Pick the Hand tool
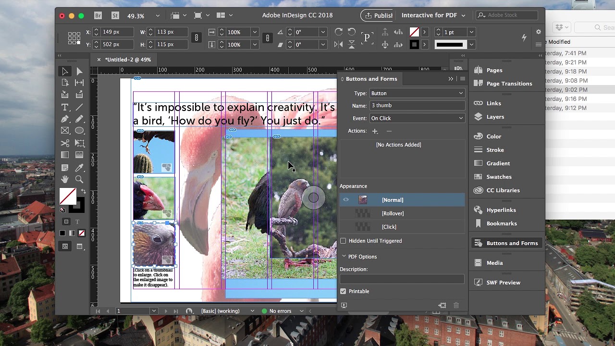Viewport: 615px width, 346px height. [x=65, y=179]
